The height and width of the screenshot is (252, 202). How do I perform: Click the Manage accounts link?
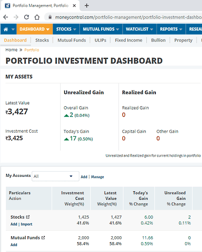[x=97, y=177]
